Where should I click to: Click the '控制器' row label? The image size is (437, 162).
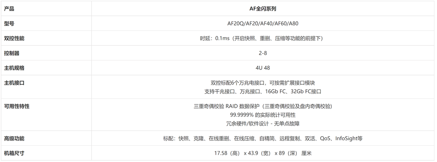click(x=11, y=53)
